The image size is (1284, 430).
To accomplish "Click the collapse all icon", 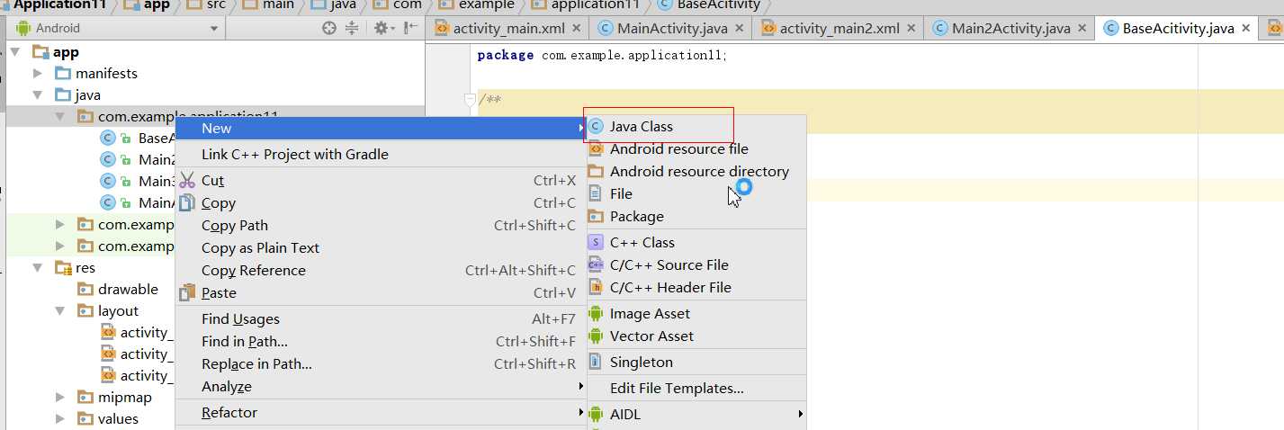I will pyautogui.click(x=352, y=29).
